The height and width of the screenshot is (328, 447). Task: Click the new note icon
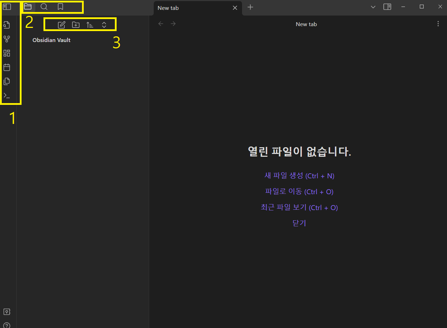61,25
